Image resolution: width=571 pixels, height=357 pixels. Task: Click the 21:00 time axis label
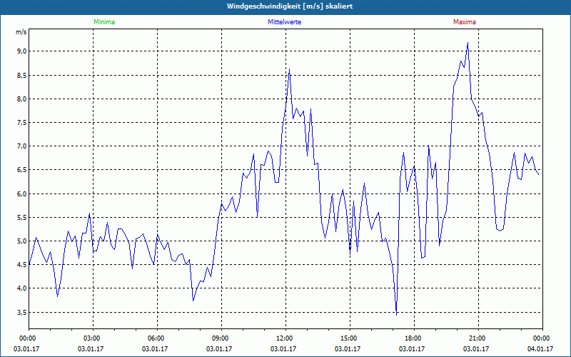(478, 338)
